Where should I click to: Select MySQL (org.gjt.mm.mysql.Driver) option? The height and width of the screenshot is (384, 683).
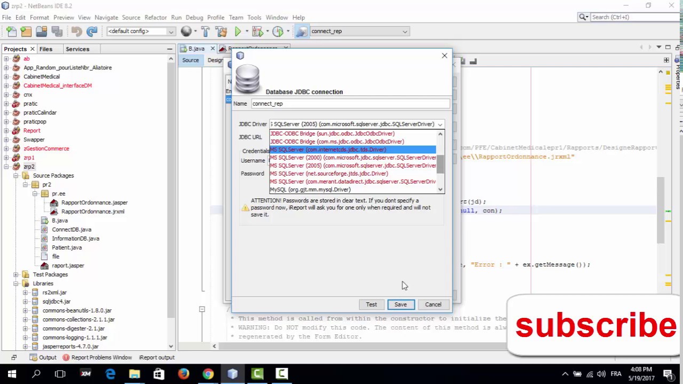[x=353, y=190]
